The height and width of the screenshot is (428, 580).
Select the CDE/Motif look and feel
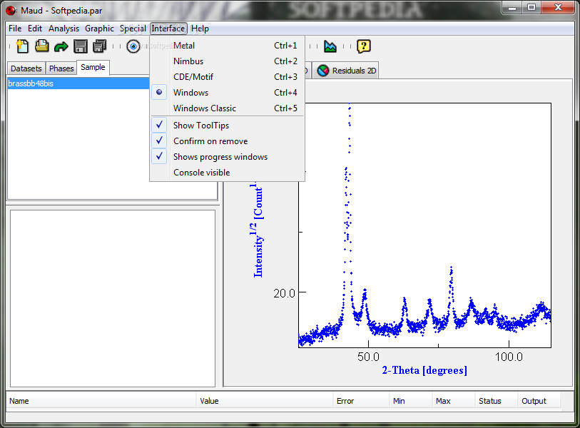pos(227,76)
